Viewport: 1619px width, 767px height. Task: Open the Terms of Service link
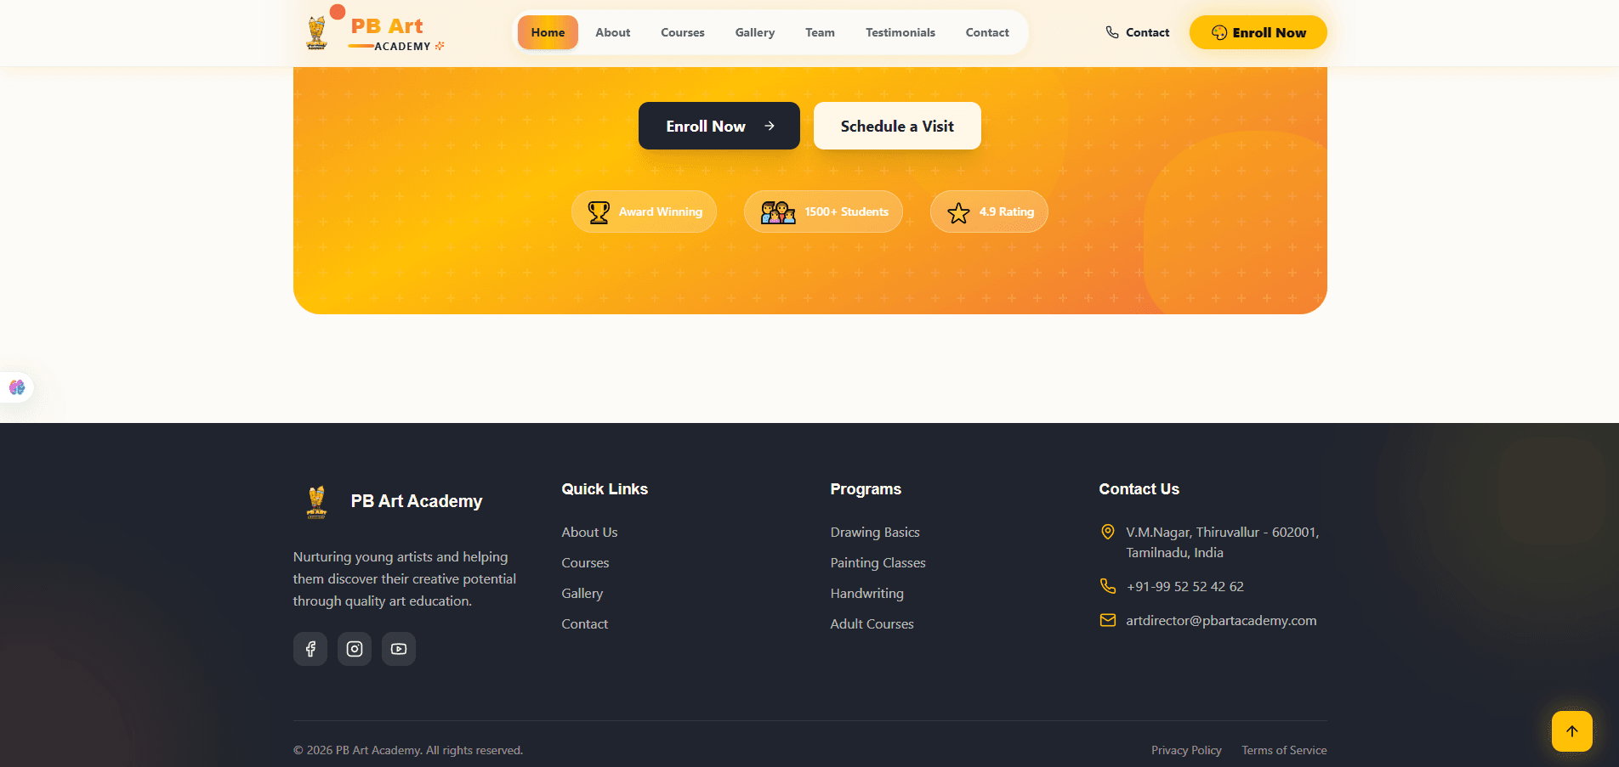1284,750
